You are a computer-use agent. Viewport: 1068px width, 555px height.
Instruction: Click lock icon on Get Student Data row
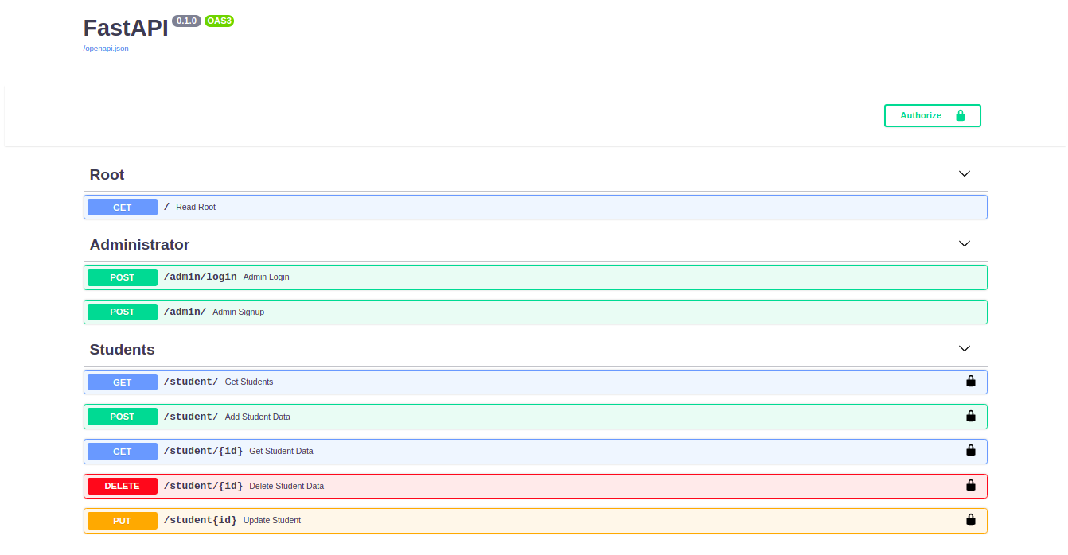tap(970, 451)
